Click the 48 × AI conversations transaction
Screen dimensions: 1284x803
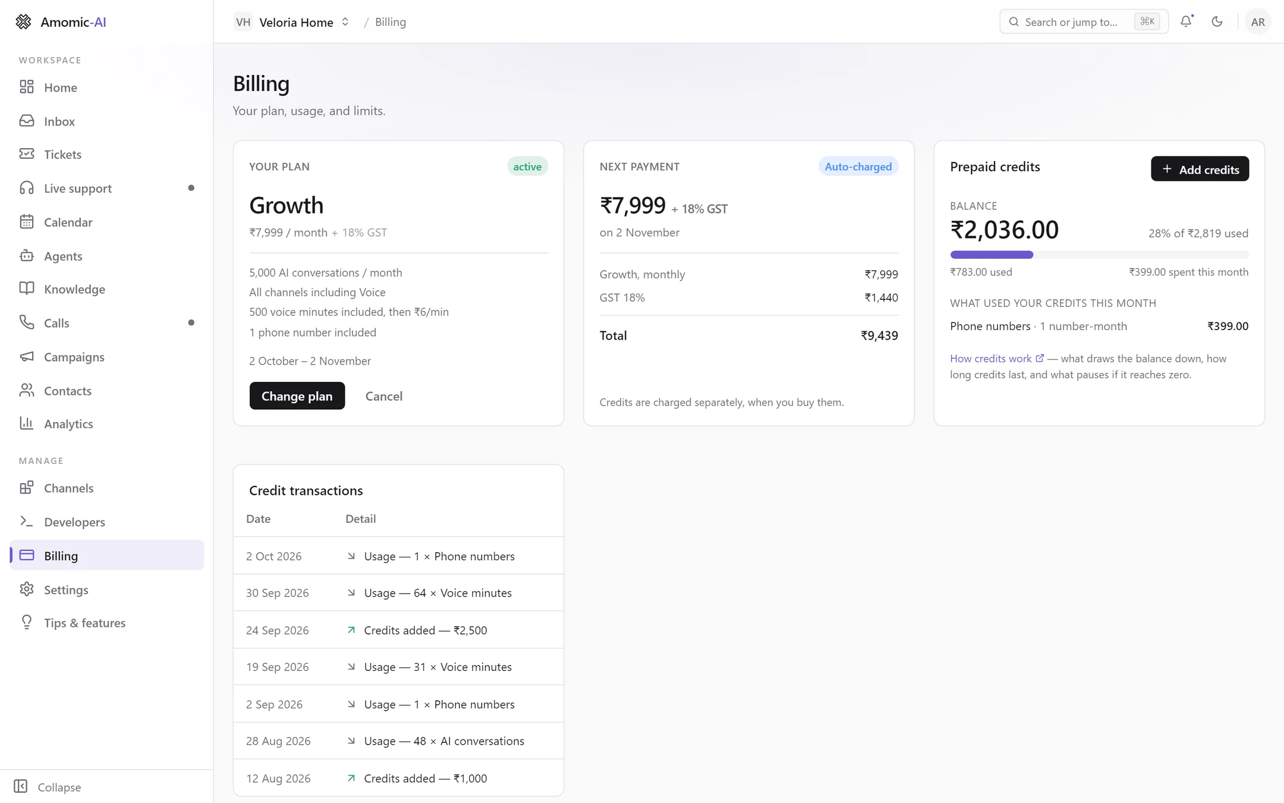[398, 741]
